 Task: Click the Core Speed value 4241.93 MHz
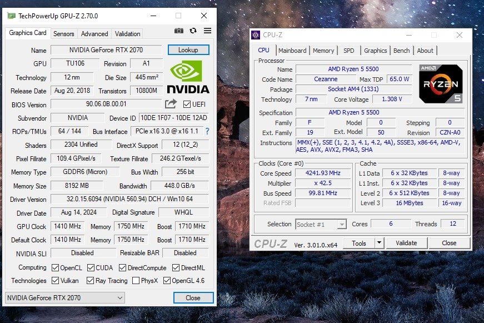coord(323,173)
